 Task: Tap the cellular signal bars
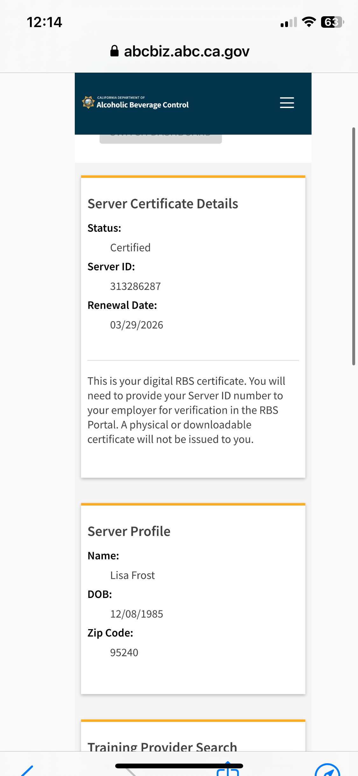click(x=289, y=22)
